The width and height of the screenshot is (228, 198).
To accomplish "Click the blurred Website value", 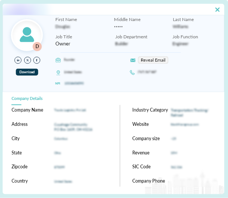I will click(x=184, y=124).
